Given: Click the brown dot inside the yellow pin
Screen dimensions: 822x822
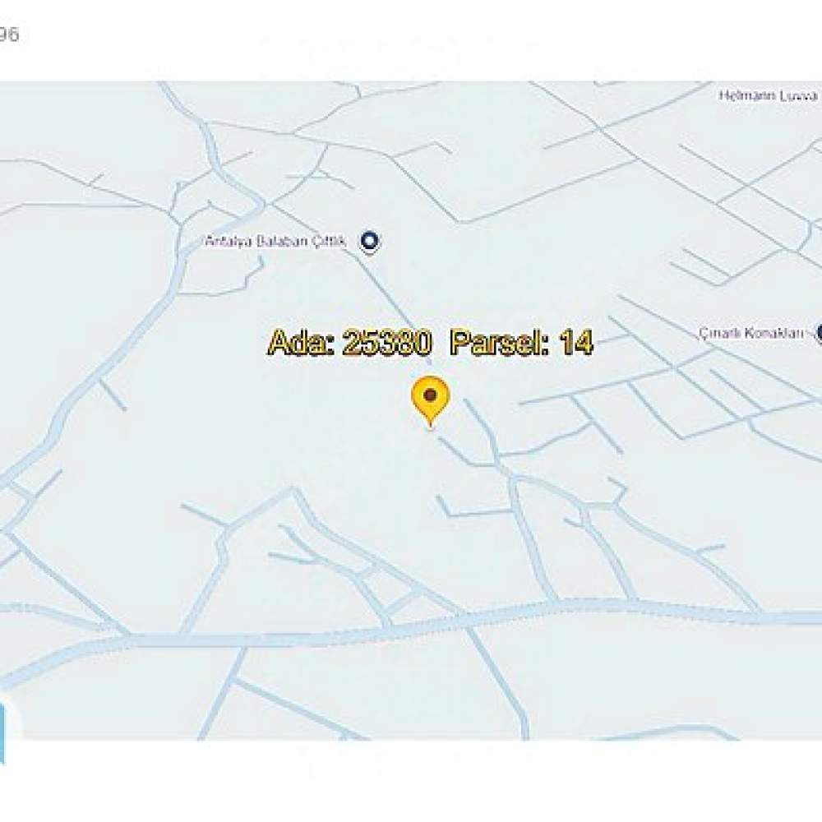Looking at the screenshot, I should click(431, 395).
